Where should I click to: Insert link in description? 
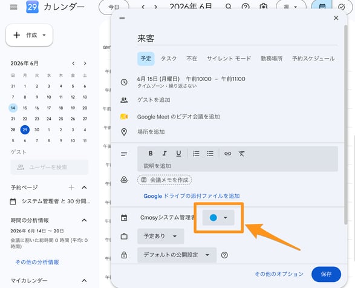[227, 154]
